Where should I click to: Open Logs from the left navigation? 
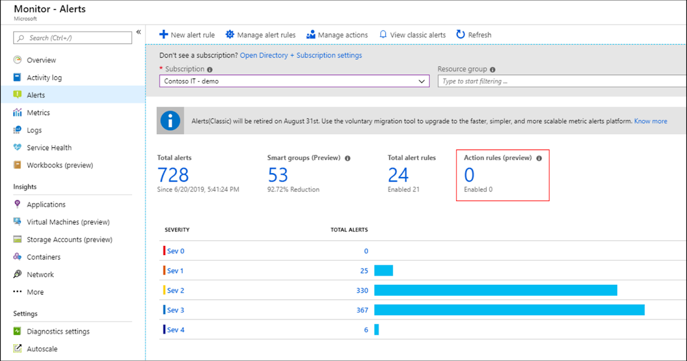(34, 130)
